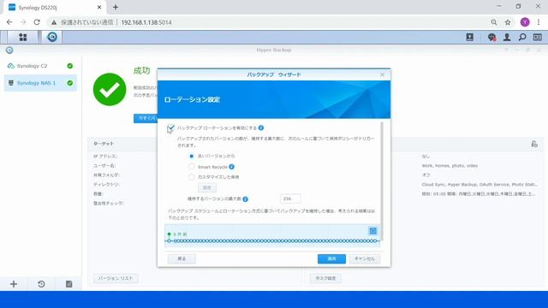Select the customized retention radio option
Viewport: 548px width, 308px height.
click(191, 177)
